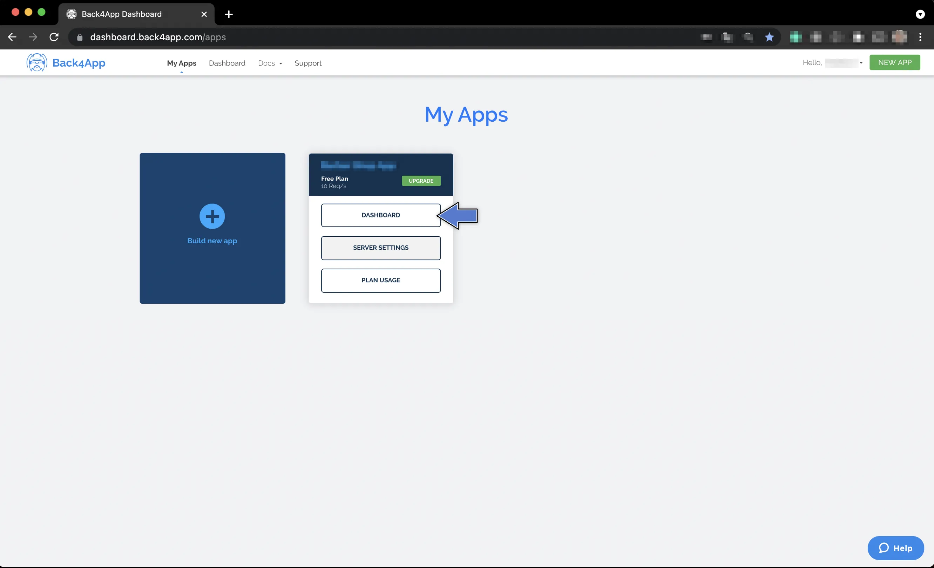Click the browser forward arrow
This screenshot has height=568, width=934.
(33, 37)
